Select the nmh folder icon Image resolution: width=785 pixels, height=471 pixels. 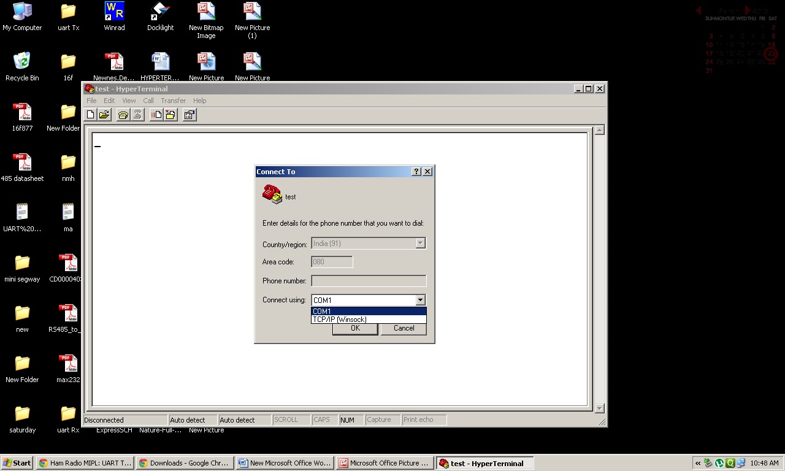[68, 167]
